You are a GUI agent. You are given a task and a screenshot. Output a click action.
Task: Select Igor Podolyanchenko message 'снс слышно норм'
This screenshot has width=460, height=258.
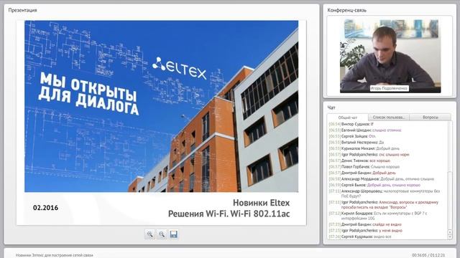click(x=369, y=155)
